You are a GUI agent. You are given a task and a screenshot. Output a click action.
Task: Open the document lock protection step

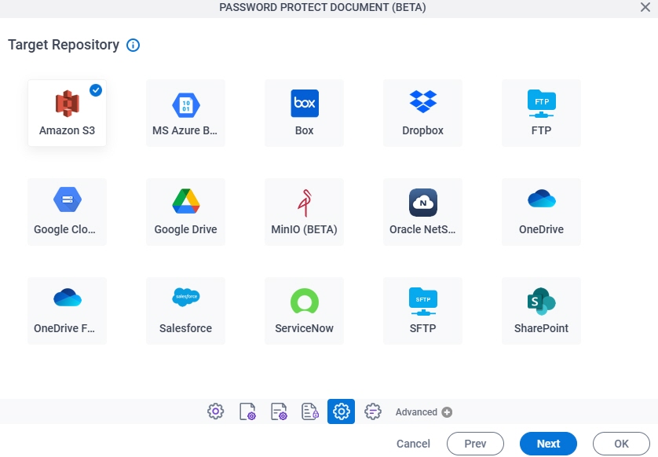point(309,411)
